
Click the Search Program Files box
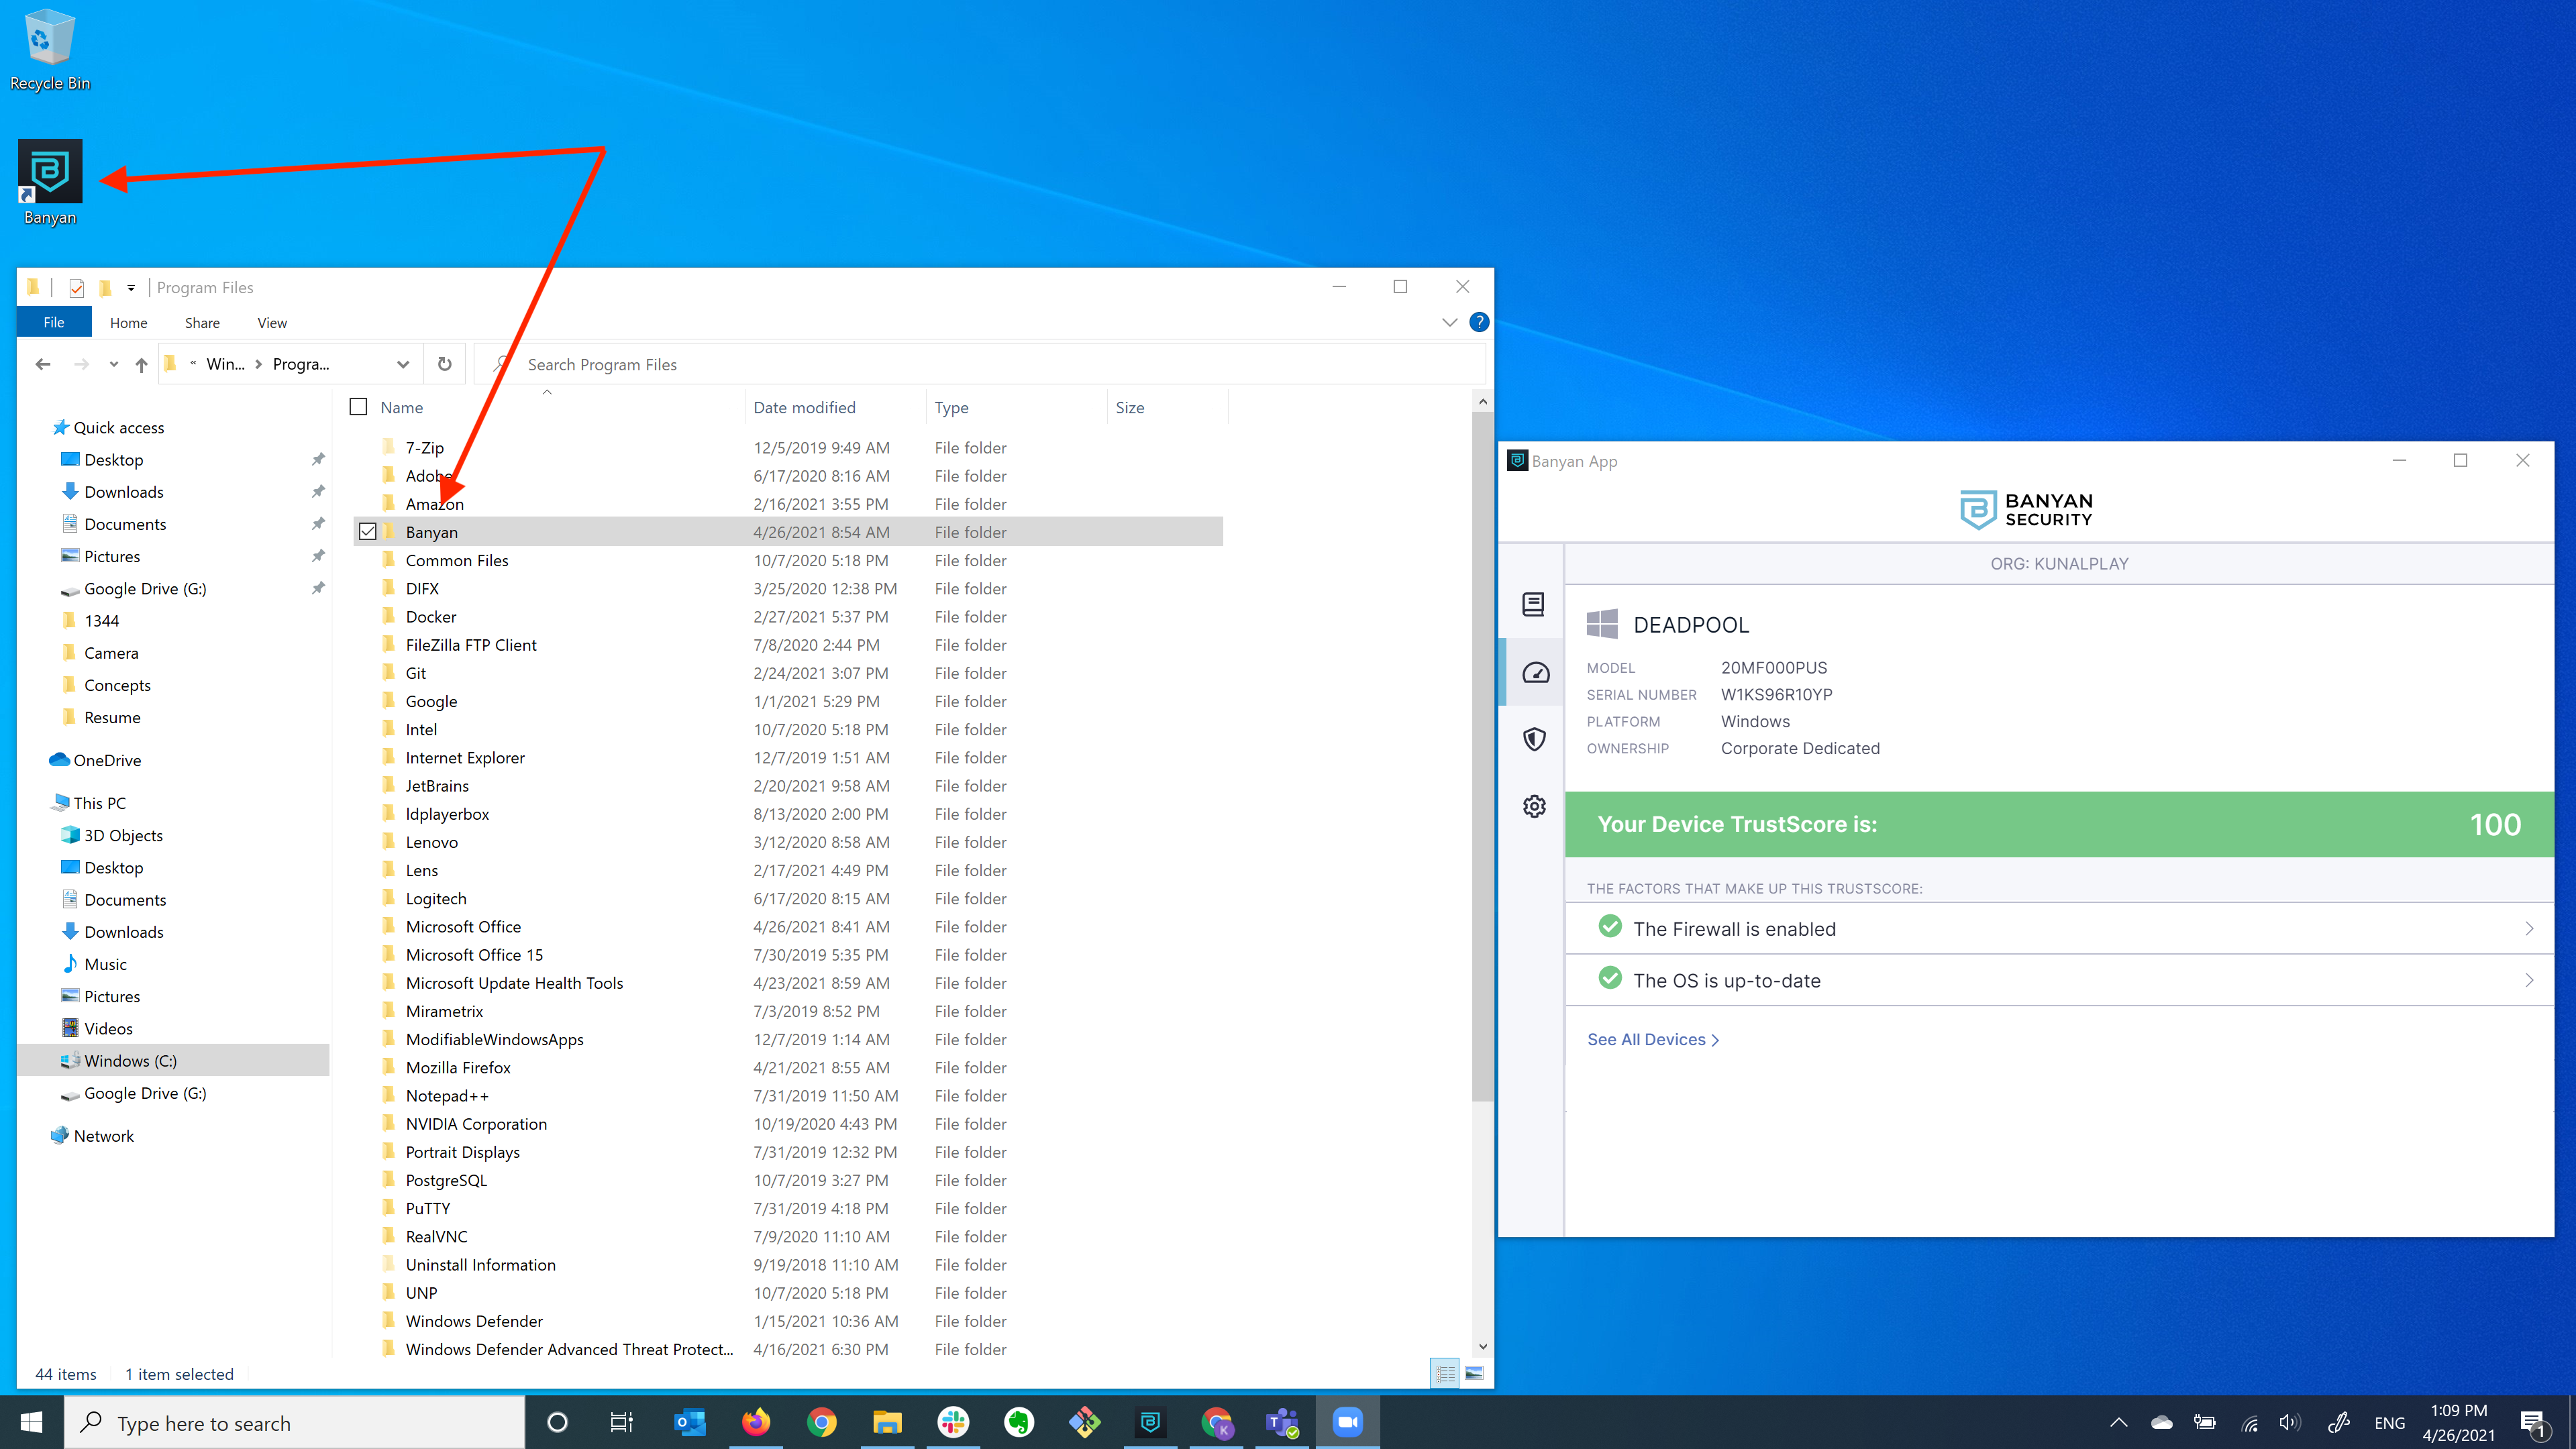point(980,364)
